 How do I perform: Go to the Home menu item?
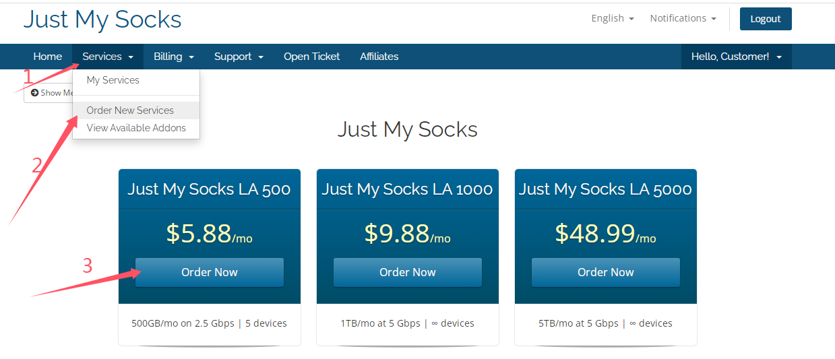[48, 57]
